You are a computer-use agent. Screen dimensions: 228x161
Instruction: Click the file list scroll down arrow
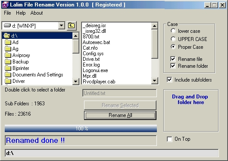(154, 80)
